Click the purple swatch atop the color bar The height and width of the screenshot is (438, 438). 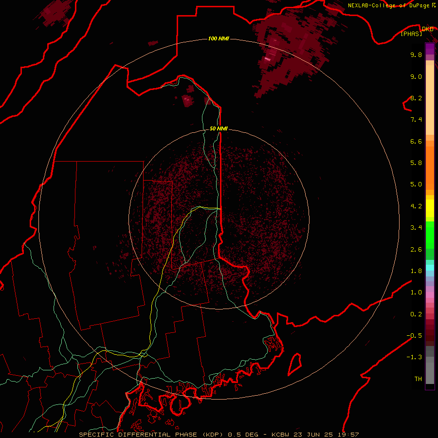[430, 49]
